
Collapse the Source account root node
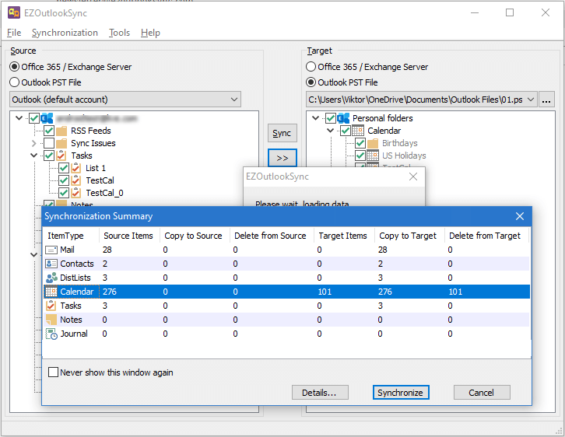tap(19, 117)
